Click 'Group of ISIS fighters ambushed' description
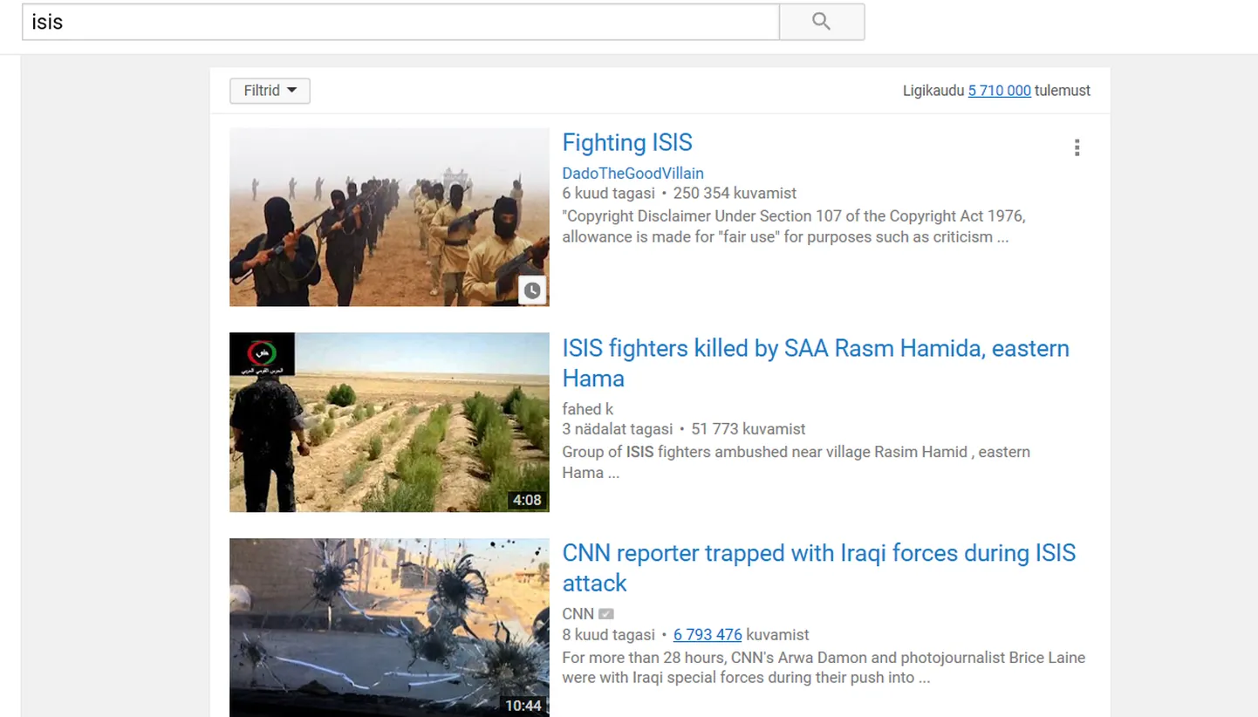Image resolution: width=1258 pixels, height=717 pixels. (796, 462)
